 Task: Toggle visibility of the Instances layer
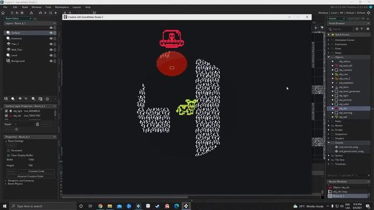point(51,38)
